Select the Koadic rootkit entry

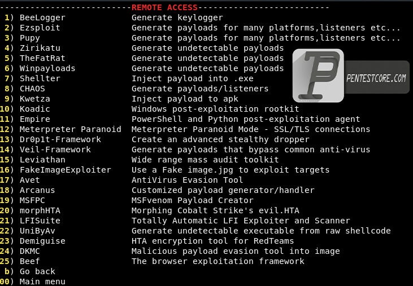[35, 109]
